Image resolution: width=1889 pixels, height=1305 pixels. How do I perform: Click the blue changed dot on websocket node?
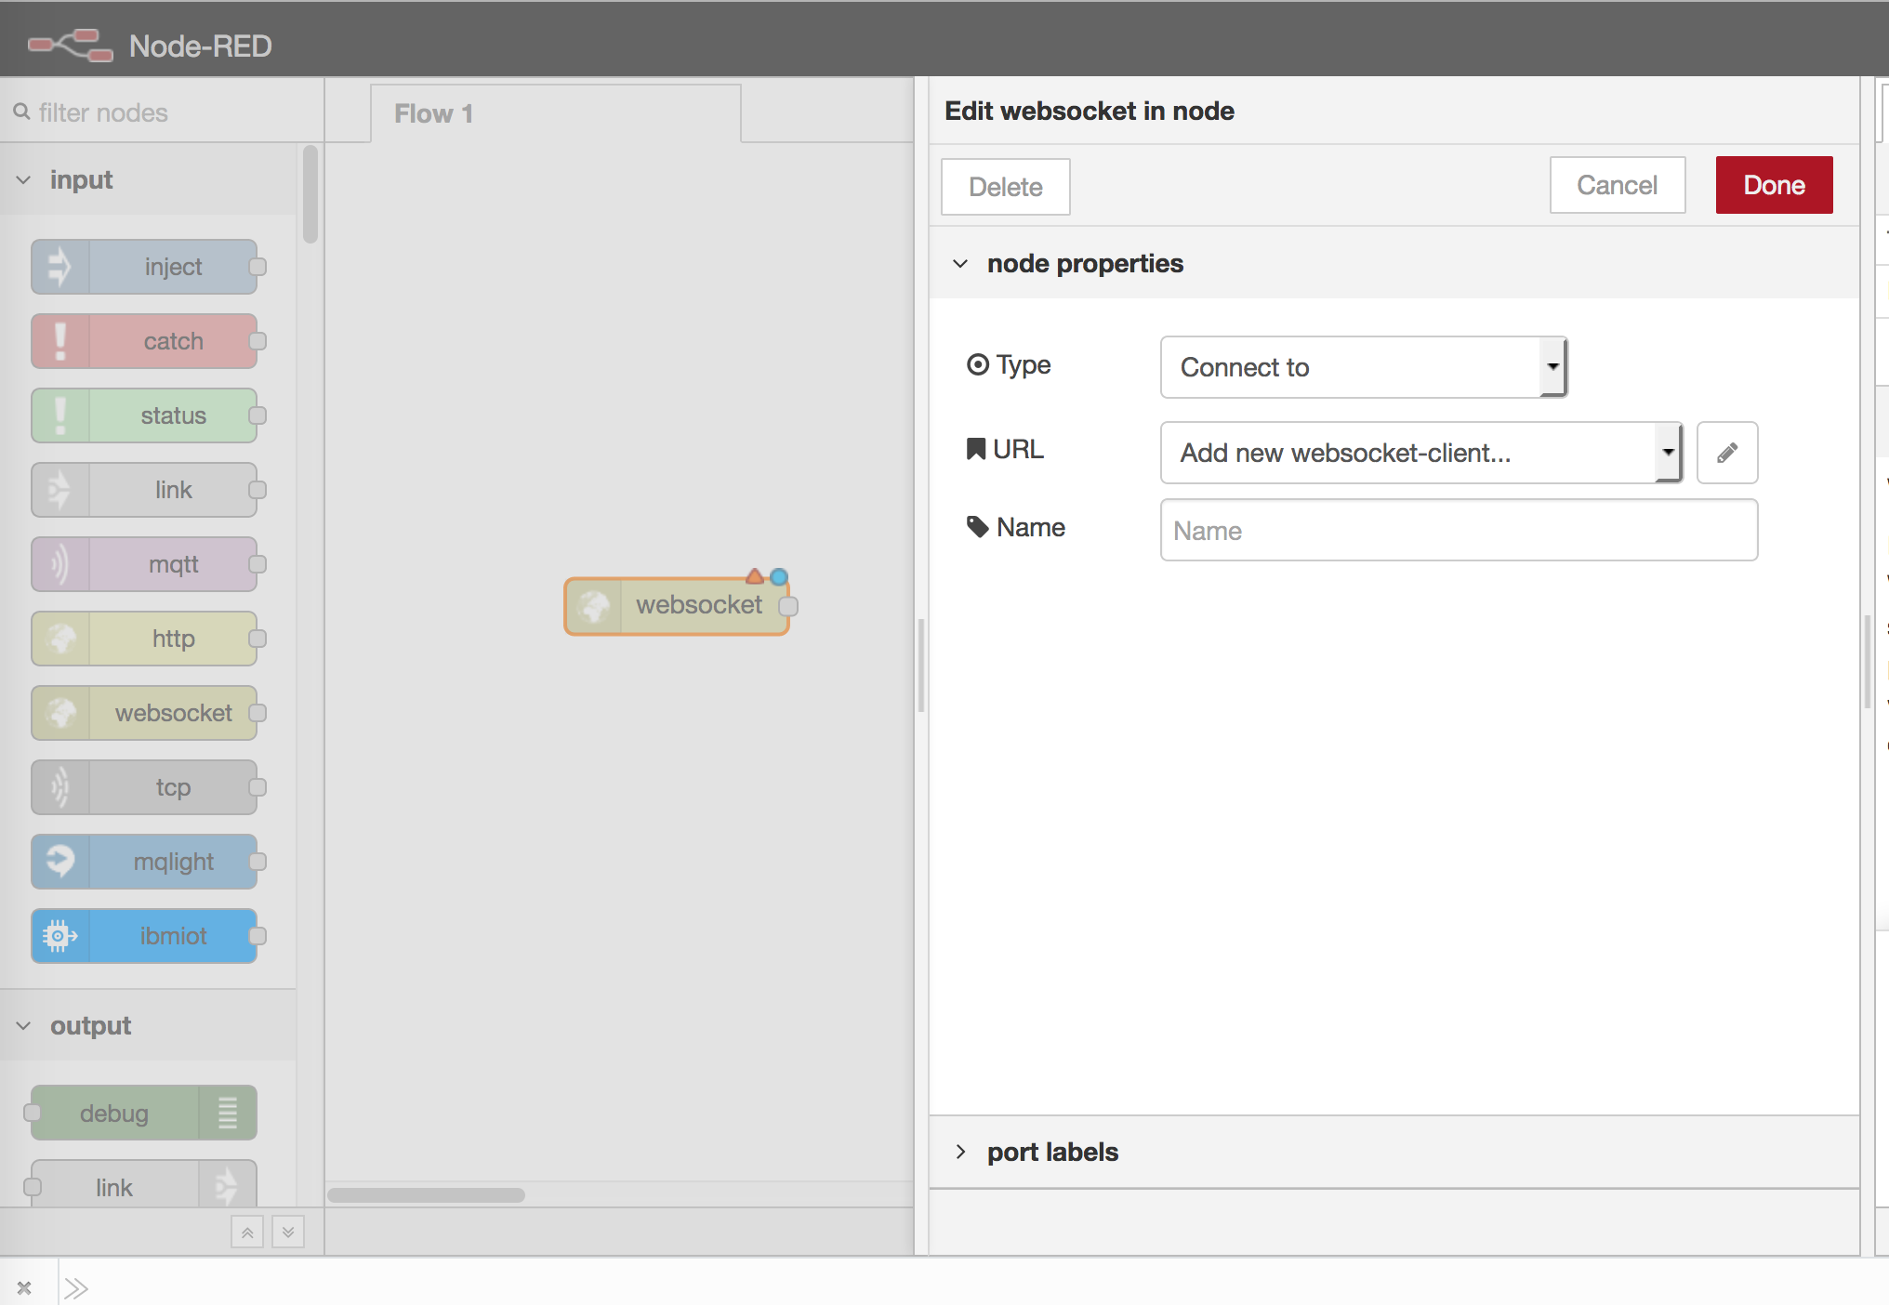[779, 576]
